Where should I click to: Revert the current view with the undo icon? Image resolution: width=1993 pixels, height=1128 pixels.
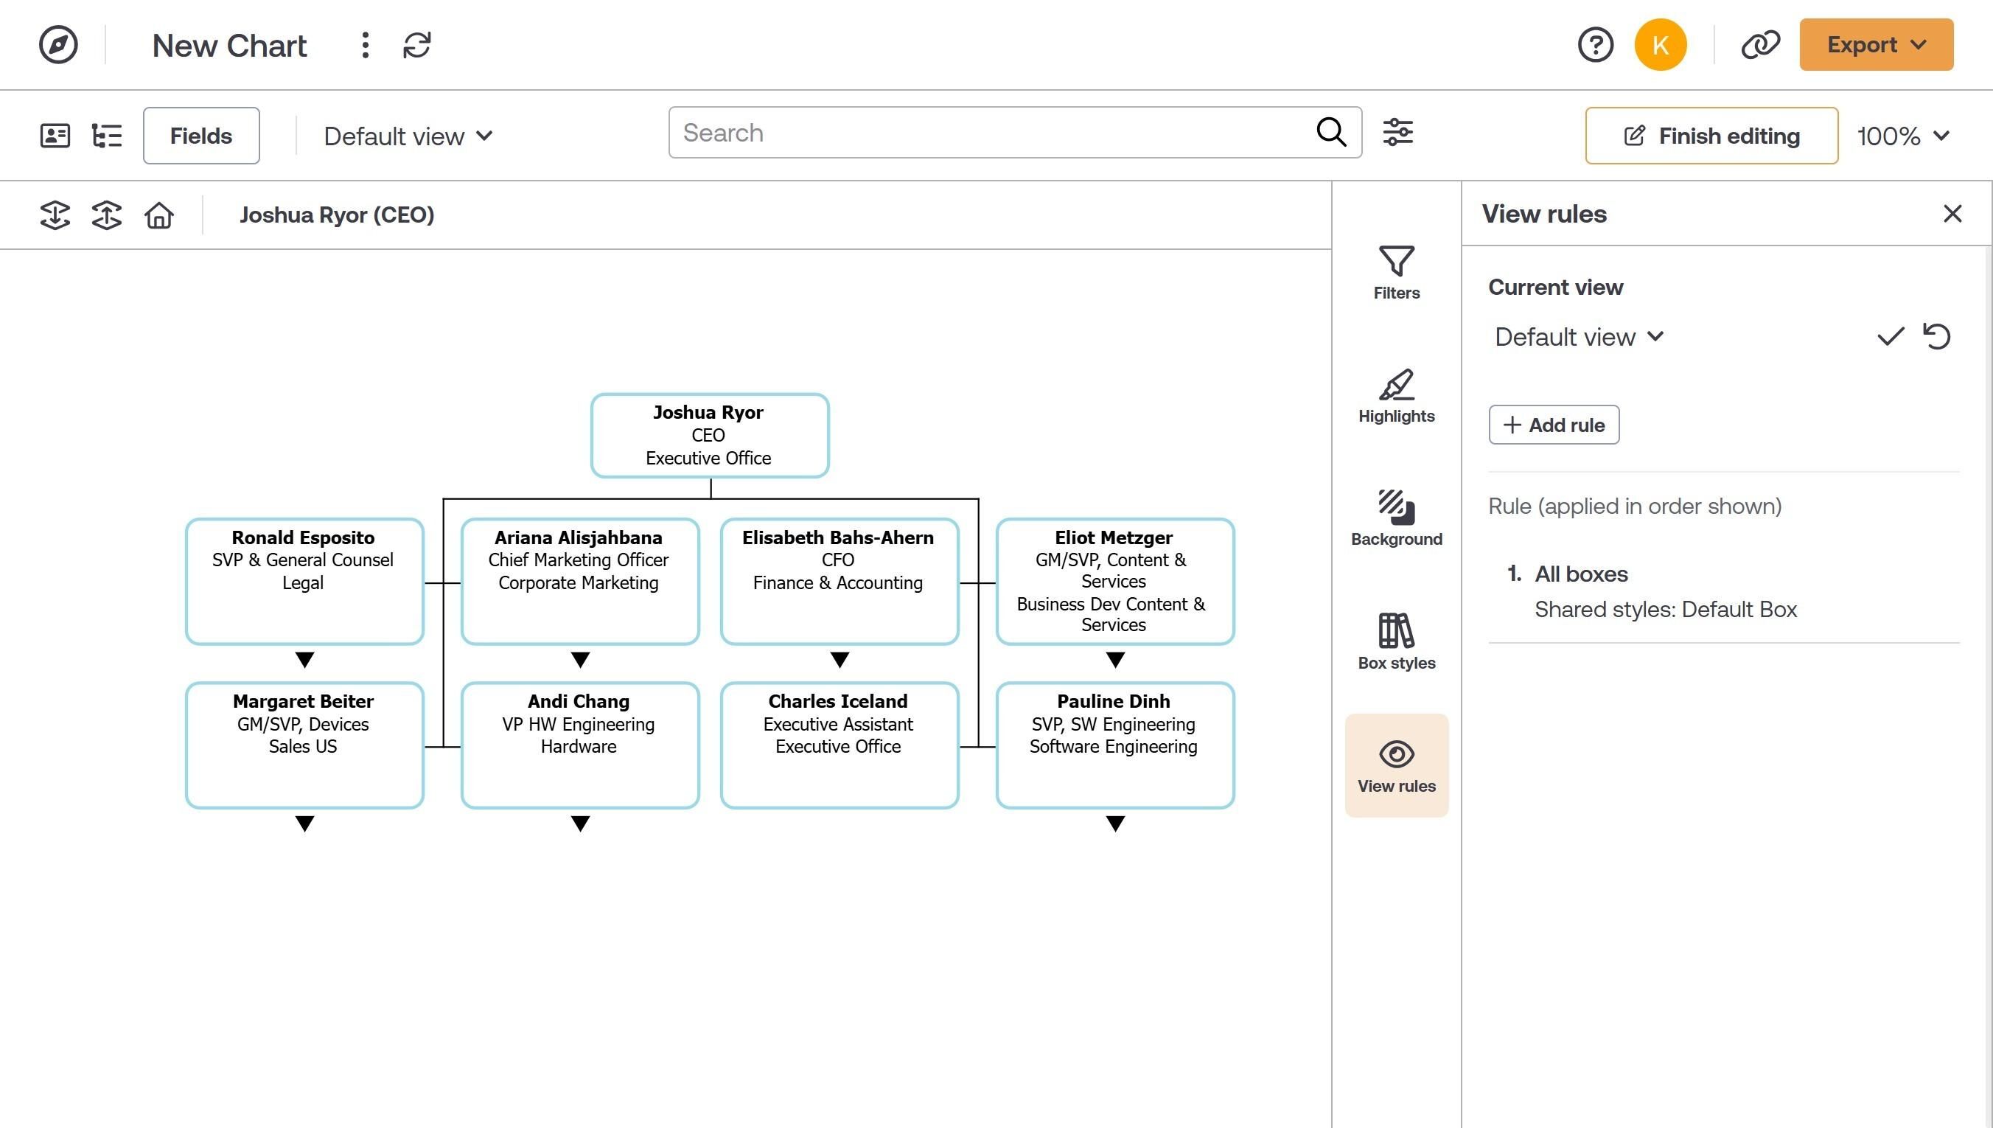(x=1936, y=336)
